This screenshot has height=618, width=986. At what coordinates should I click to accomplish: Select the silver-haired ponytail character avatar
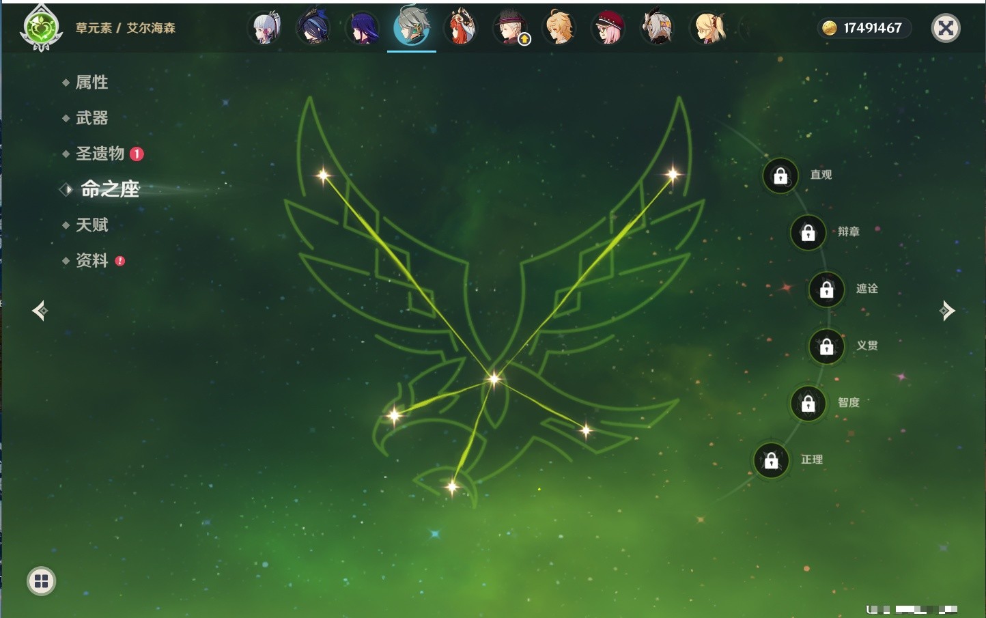pyautogui.click(x=265, y=29)
